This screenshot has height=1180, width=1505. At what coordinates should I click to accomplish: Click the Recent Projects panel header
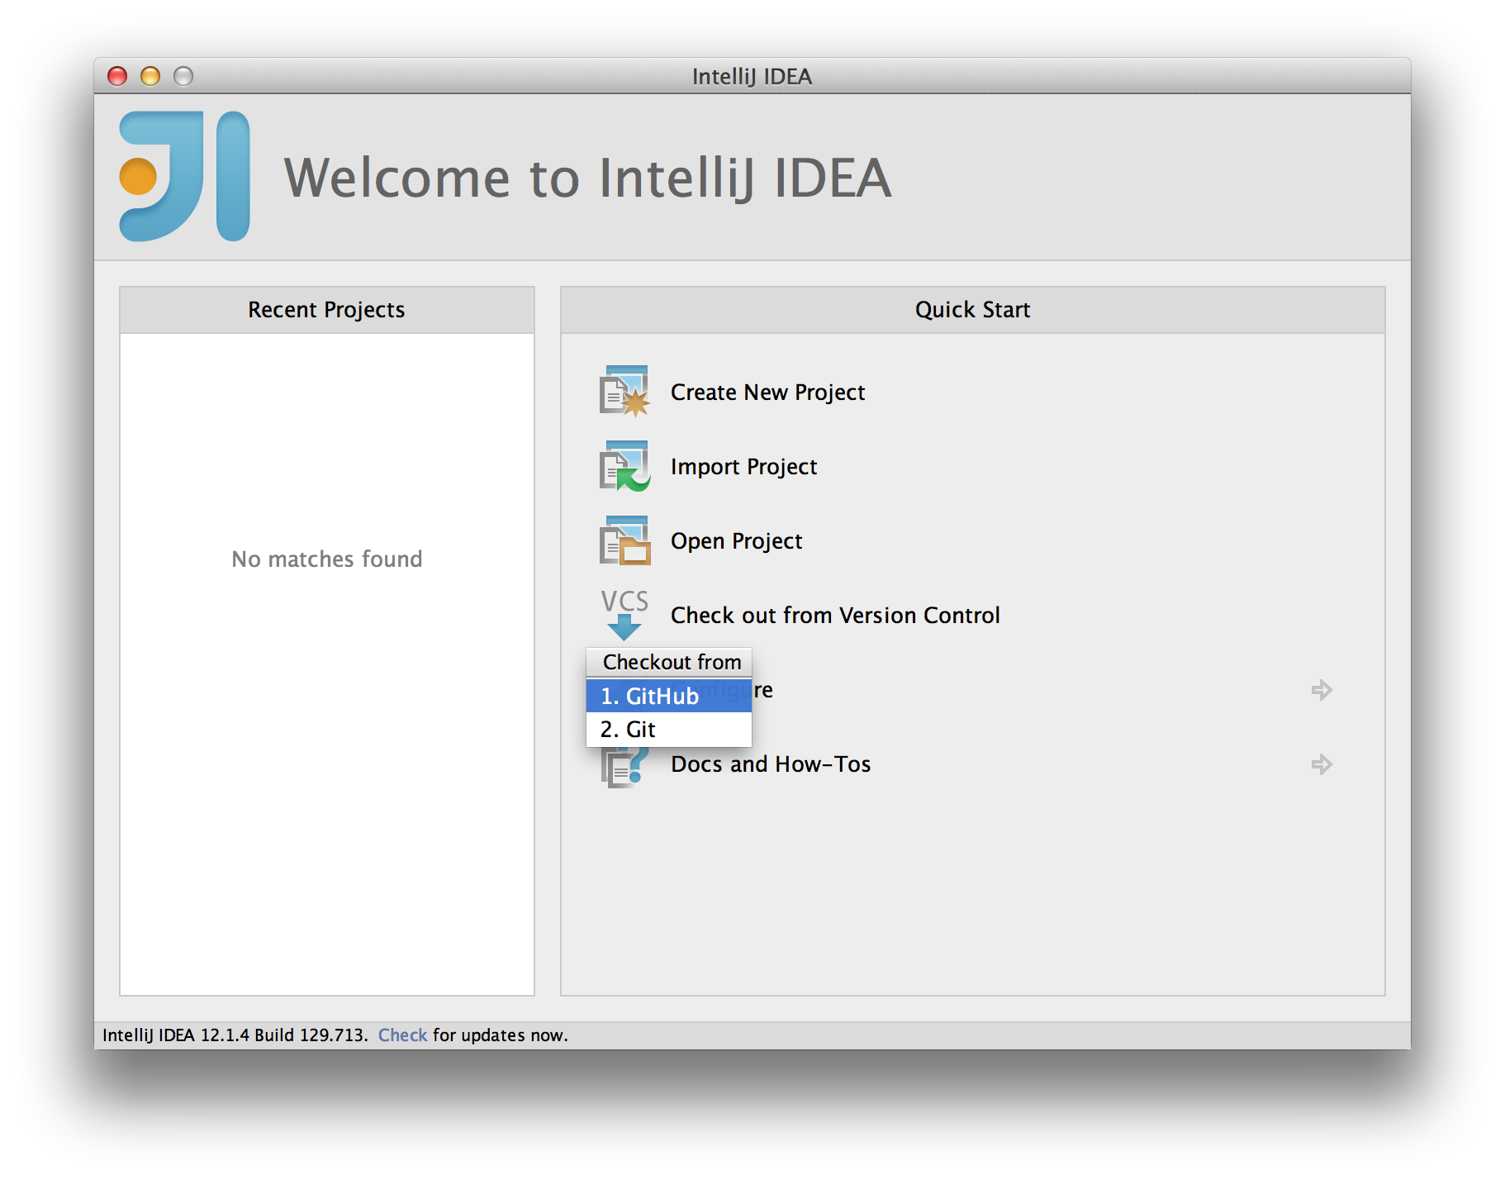tap(327, 310)
